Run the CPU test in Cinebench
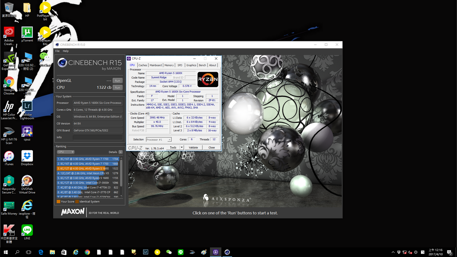This screenshot has width=457, height=257. point(117,87)
